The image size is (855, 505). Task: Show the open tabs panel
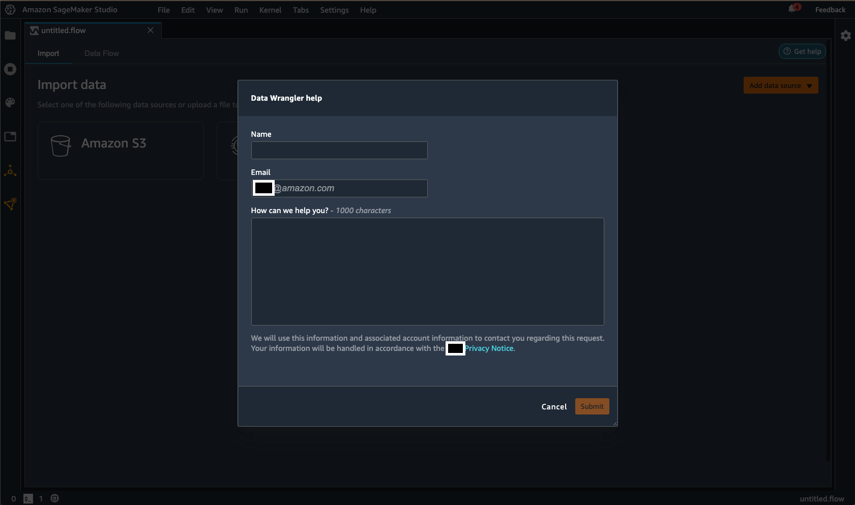click(x=10, y=136)
